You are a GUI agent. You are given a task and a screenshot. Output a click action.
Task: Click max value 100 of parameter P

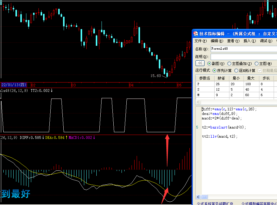pos(251,84)
